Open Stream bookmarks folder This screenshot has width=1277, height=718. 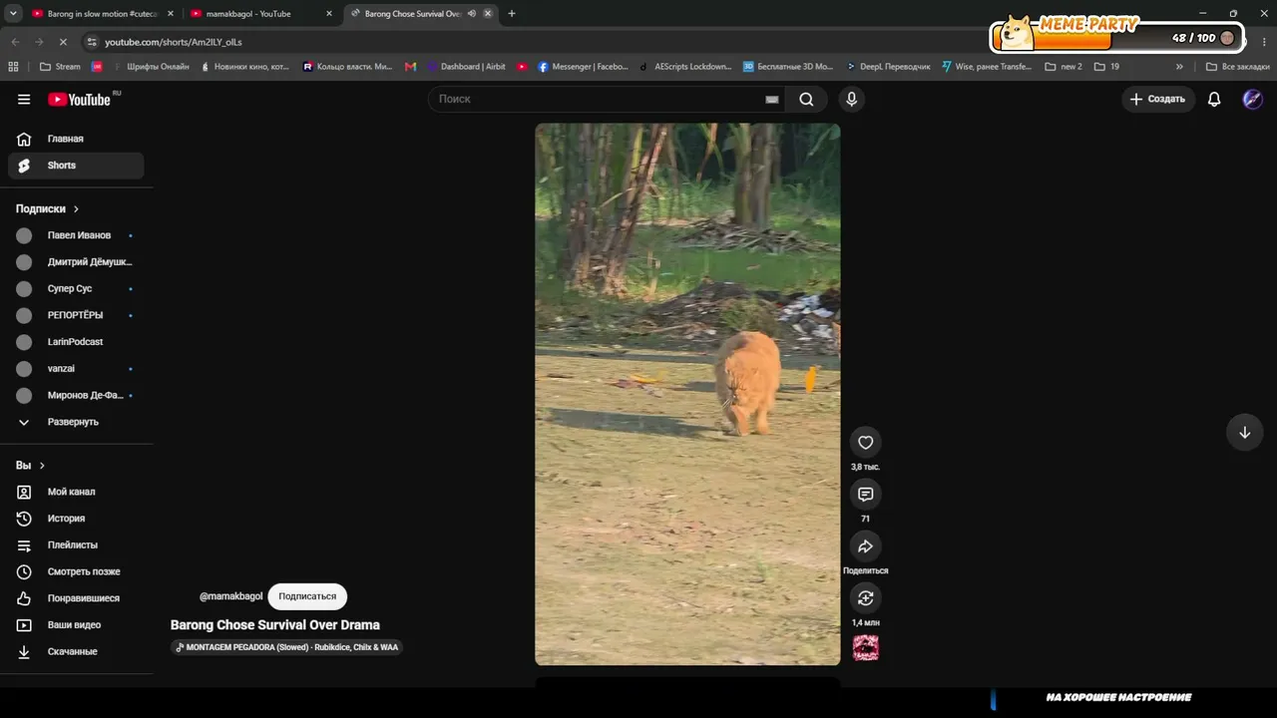[x=60, y=67]
